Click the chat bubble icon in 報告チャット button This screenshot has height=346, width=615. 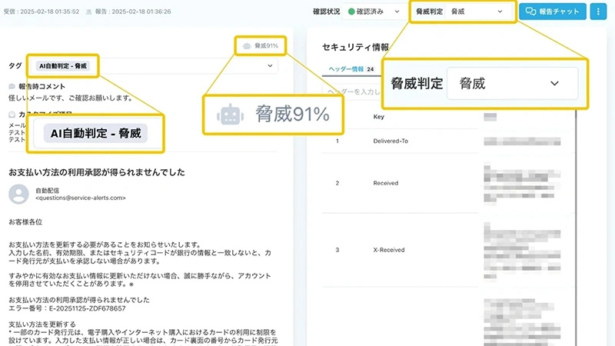(x=530, y=12)
